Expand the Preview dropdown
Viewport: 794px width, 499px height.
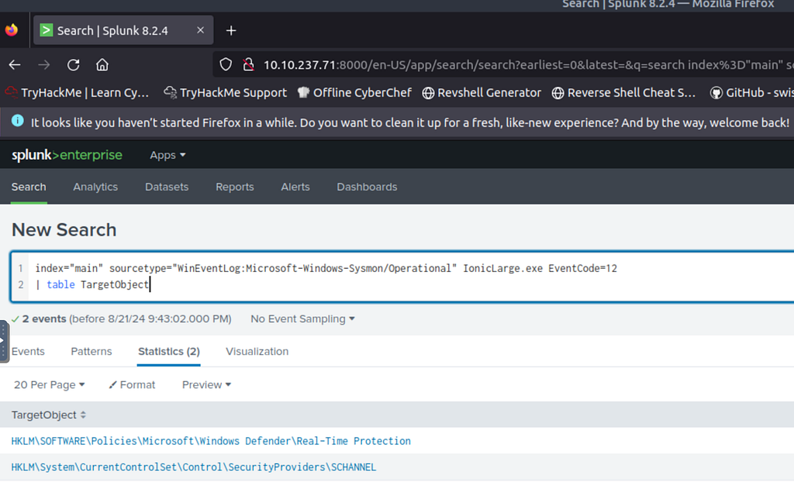pos(206,384)
